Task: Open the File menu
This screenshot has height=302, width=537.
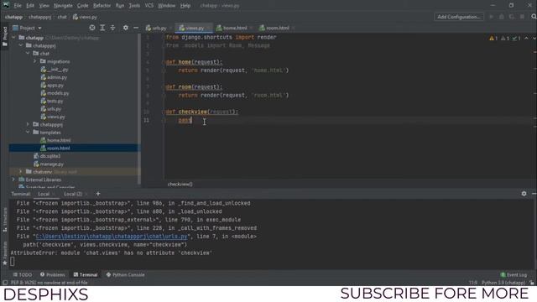Action: (18, 6)
